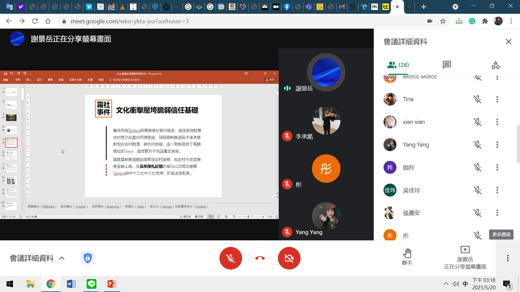Viewport: 520px width, 292px height.
Task: Toggle camera on/off button
Action: [x=289, y=258]
